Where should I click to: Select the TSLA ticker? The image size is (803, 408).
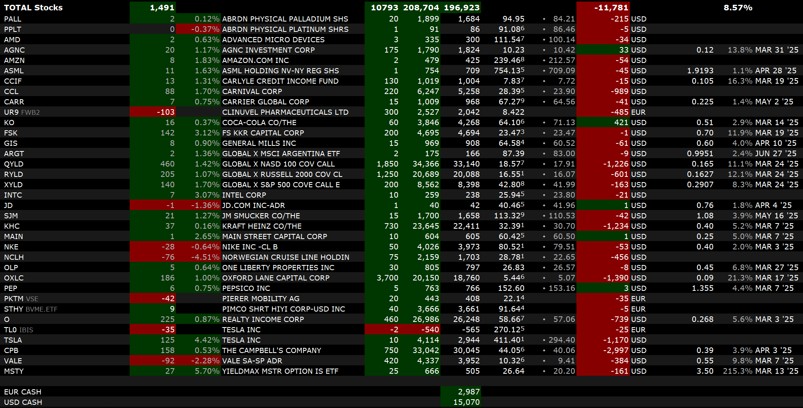(x=13, y=340)
